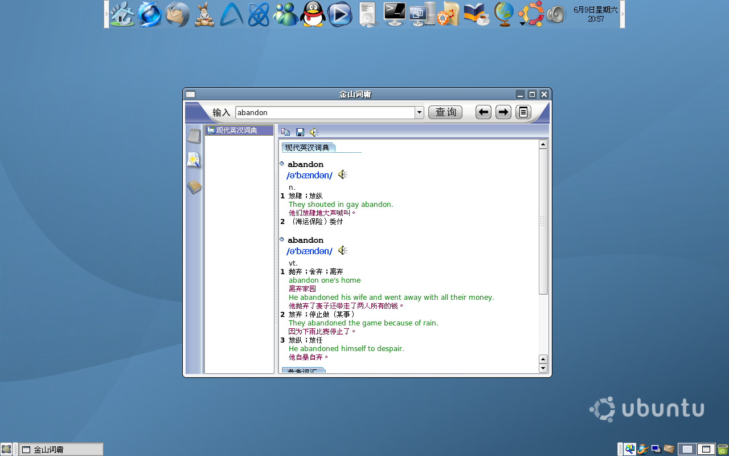Viewport: 729px width, 456px height.
Task: Click the network monitors tray icon
Action: (x=656, y=449)
